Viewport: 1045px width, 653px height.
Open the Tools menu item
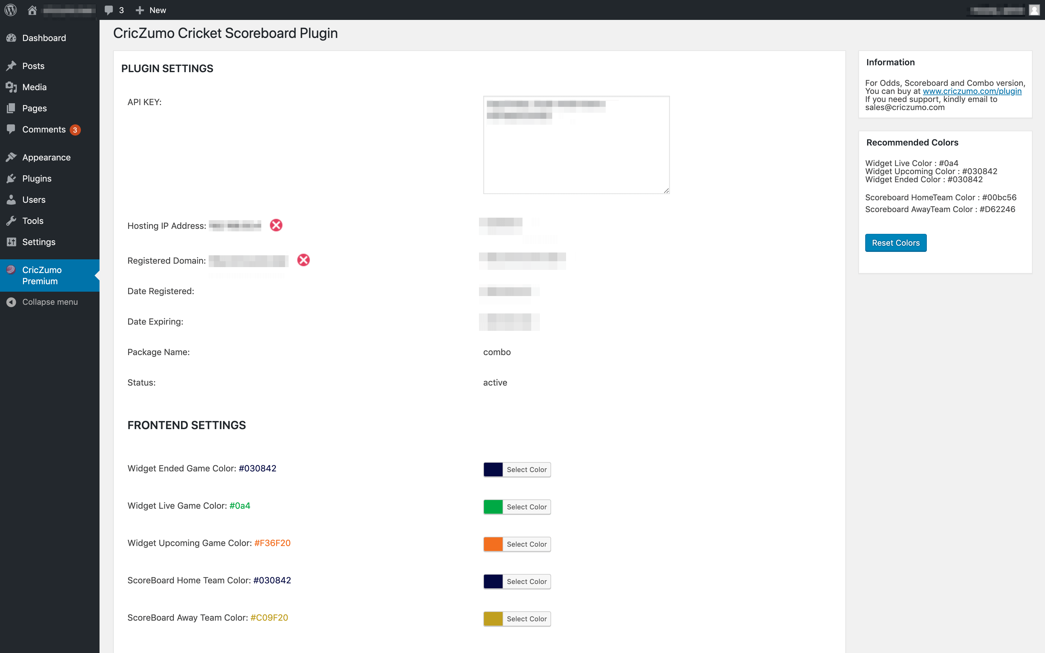tap(50, 221)
